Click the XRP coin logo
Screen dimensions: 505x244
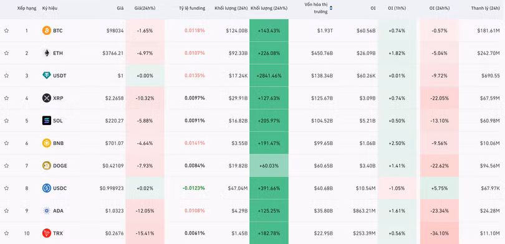[47, 98]
